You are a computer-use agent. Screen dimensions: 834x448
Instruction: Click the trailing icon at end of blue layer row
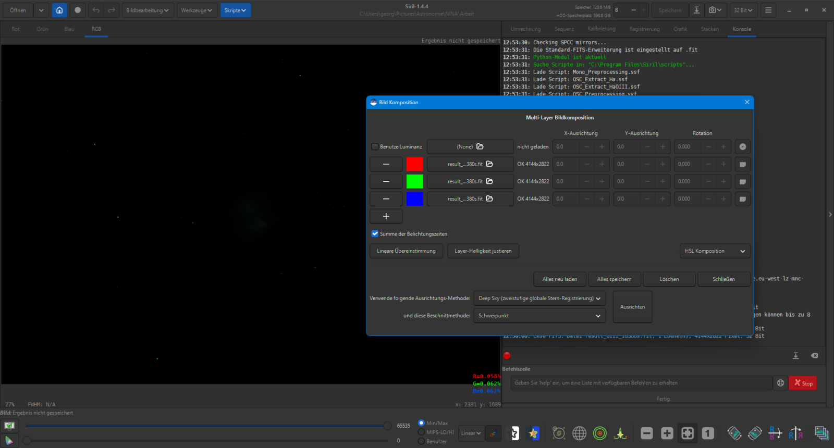743,198
